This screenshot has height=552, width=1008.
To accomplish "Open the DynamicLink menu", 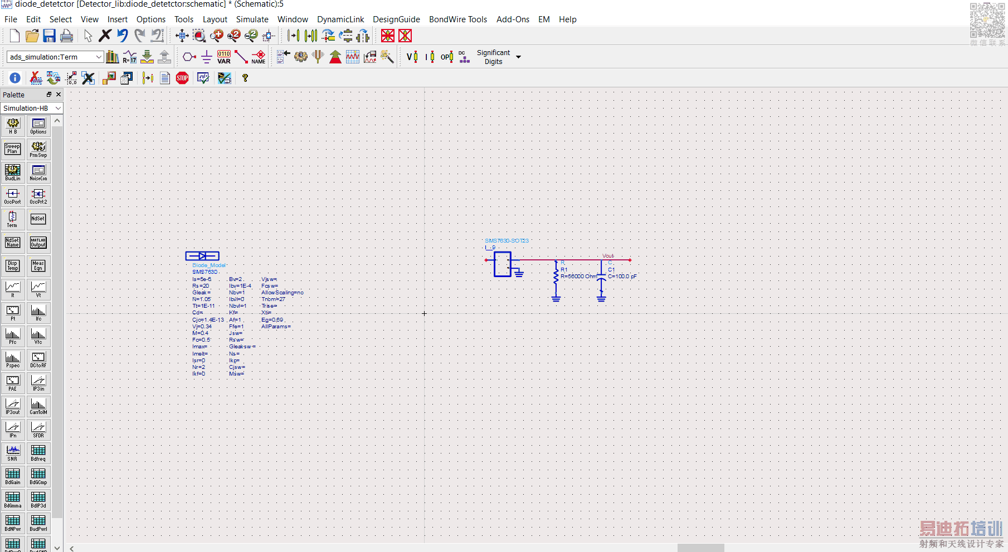I will click(340, 19).
